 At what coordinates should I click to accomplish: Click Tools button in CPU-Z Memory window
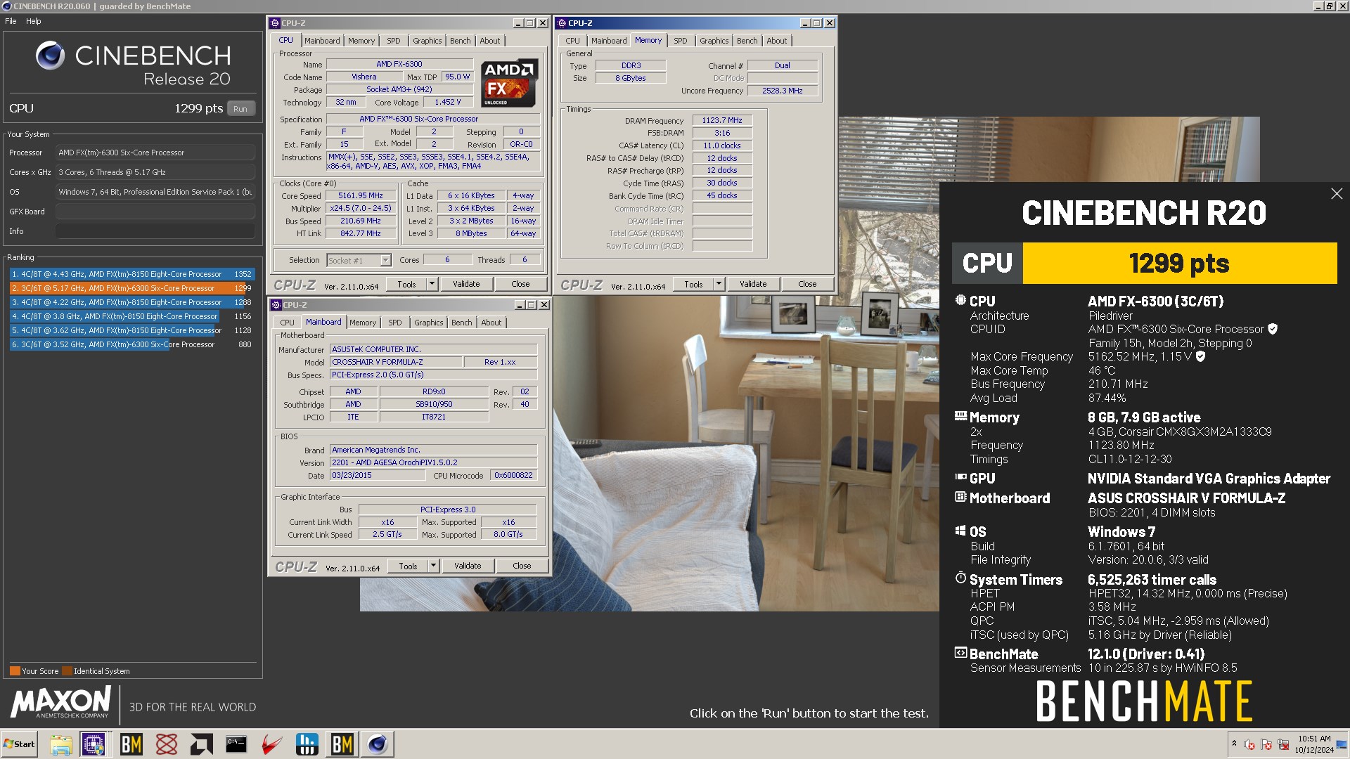[693, 284]
